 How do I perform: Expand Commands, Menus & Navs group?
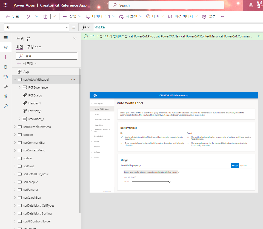coord(92,130)
